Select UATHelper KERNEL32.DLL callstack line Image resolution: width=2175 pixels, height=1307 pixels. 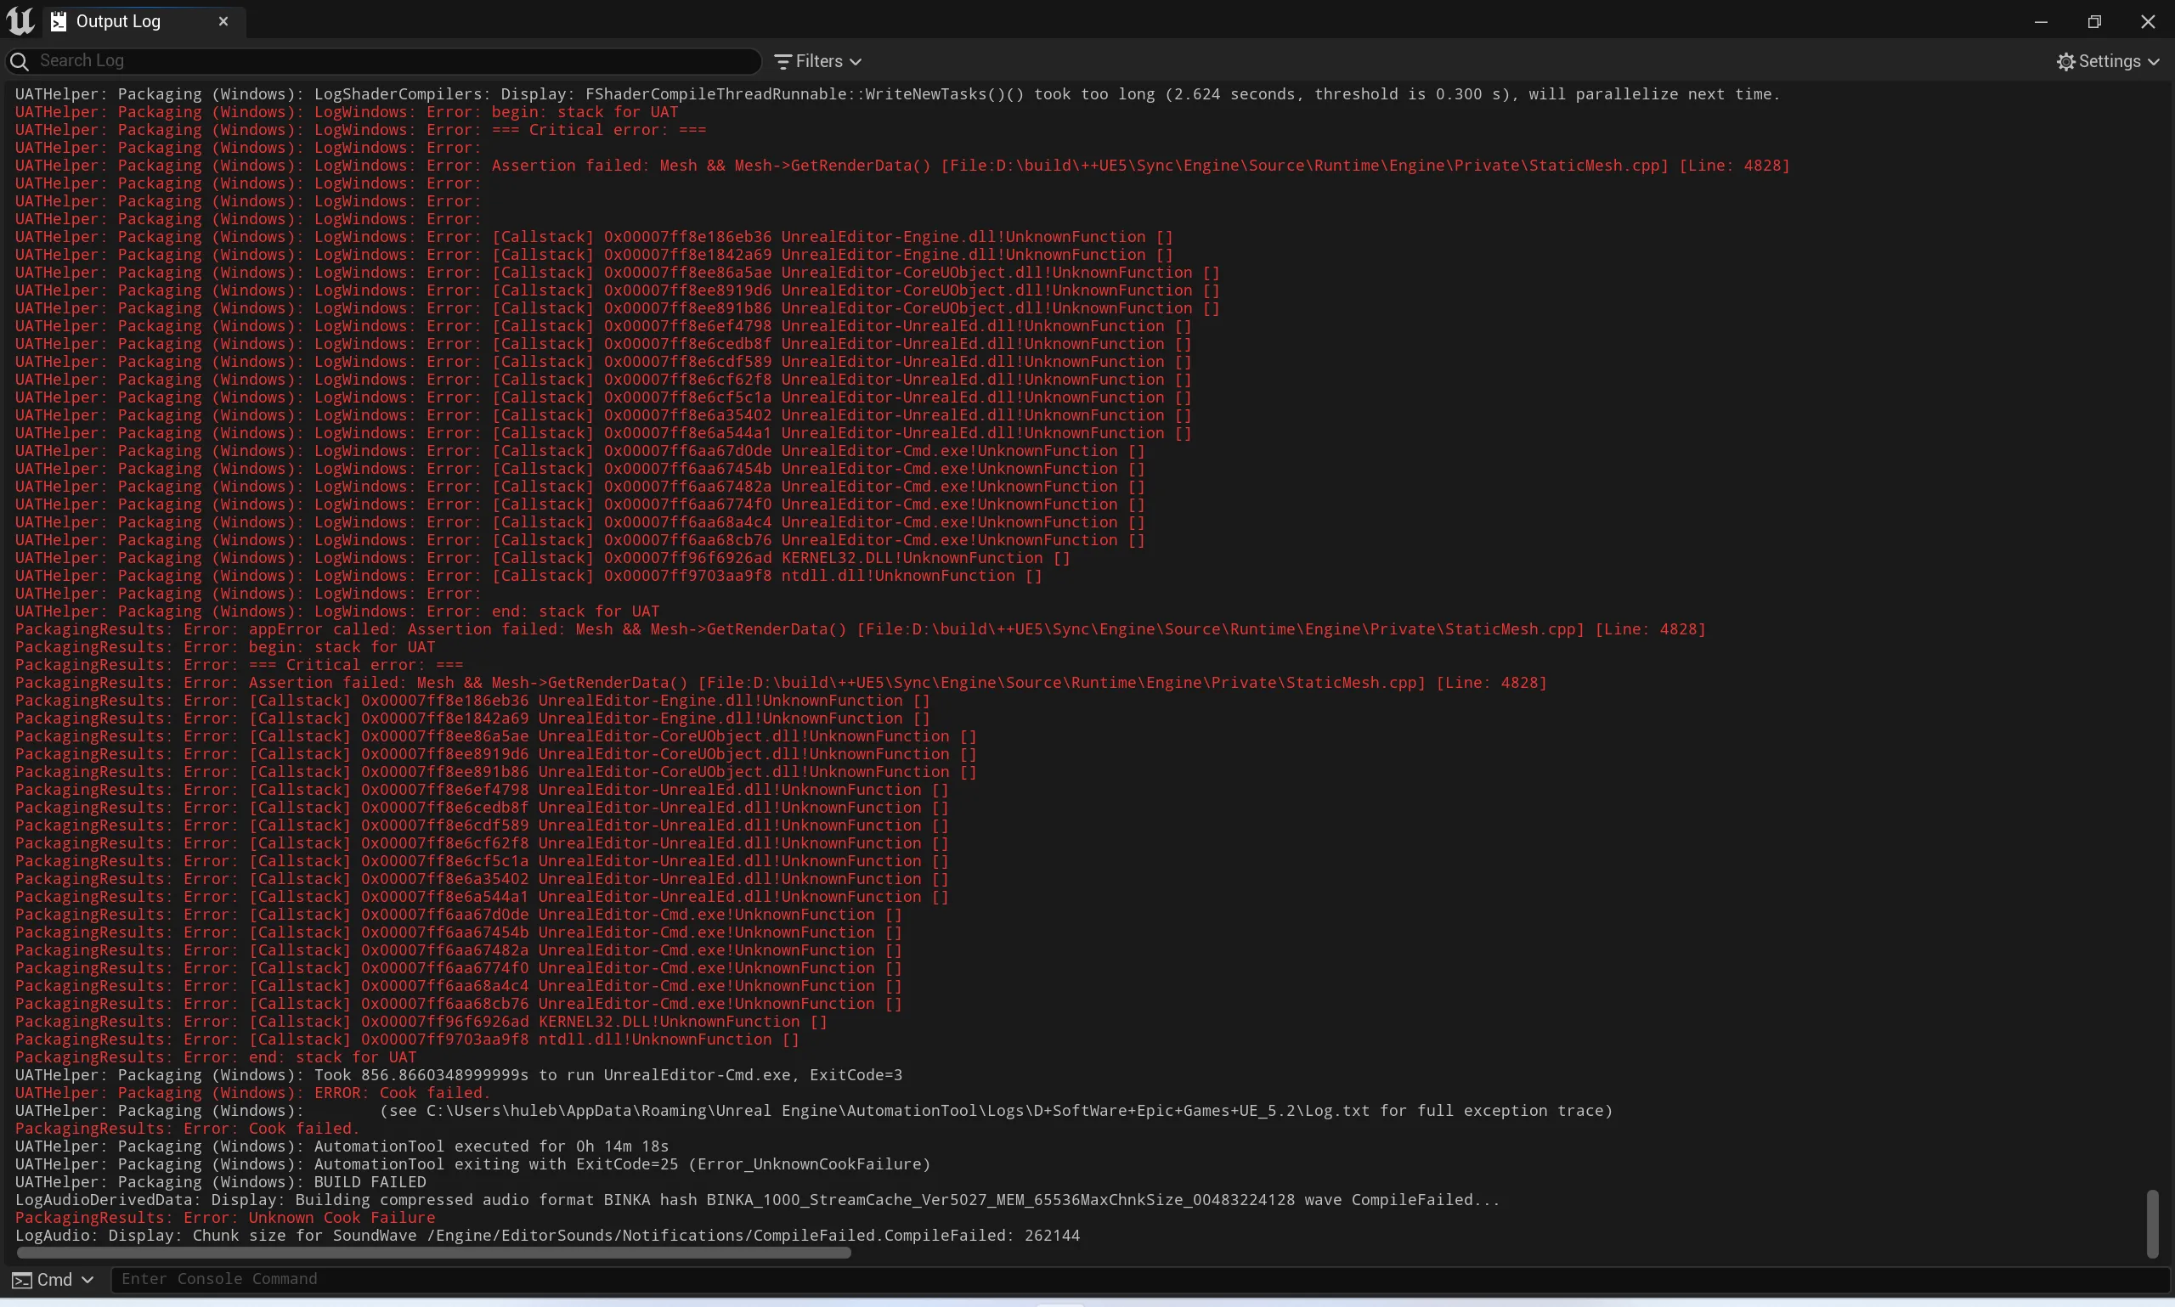pyautogui.click(x=543, y=557)
